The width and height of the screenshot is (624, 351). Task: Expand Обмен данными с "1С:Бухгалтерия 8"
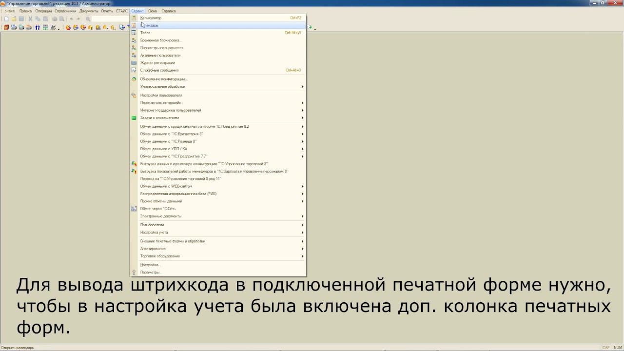pyautogui.click(x=218, y=134)
